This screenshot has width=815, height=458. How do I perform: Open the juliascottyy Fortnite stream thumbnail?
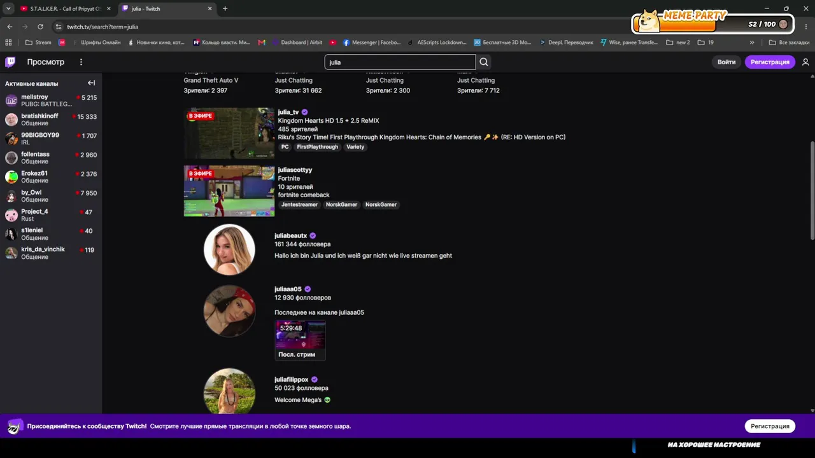coord(229,191)
